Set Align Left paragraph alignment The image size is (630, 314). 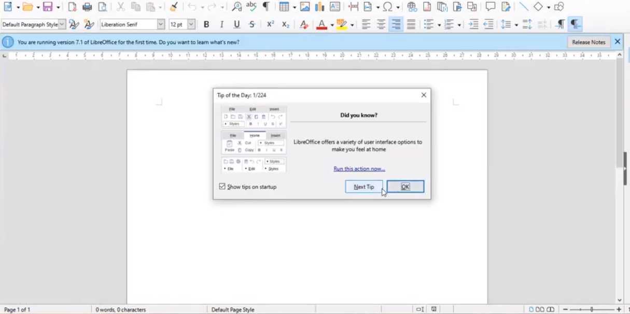click(x=366, y=24)
